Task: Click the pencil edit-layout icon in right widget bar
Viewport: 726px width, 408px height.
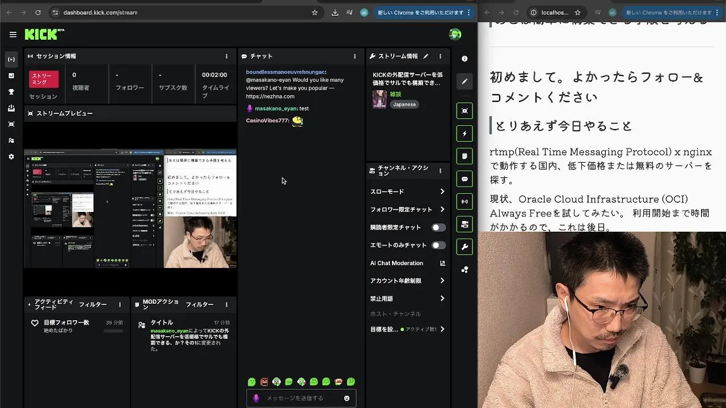Action: pos(465,81)
